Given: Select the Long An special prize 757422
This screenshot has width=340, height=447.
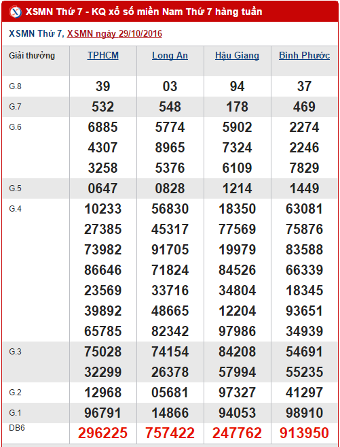Looking at the screenshot, I should tap(170, 433).
